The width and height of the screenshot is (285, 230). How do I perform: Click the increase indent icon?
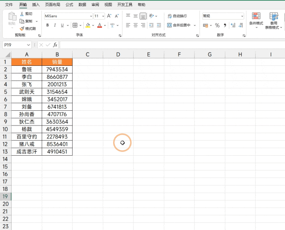tap(159, 25)
